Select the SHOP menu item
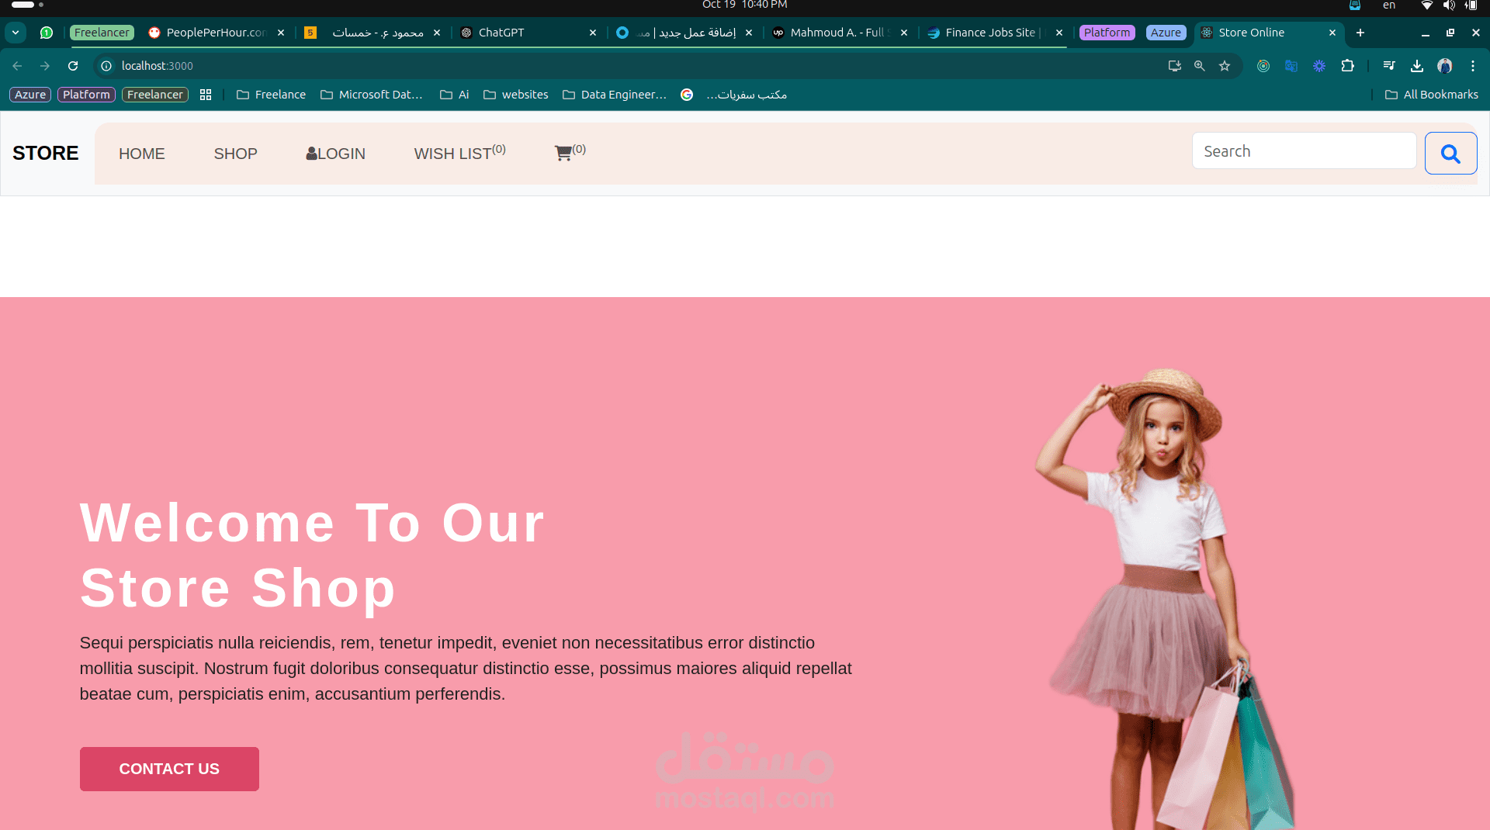The image size is (1490, 830). [x=235, y=154]
